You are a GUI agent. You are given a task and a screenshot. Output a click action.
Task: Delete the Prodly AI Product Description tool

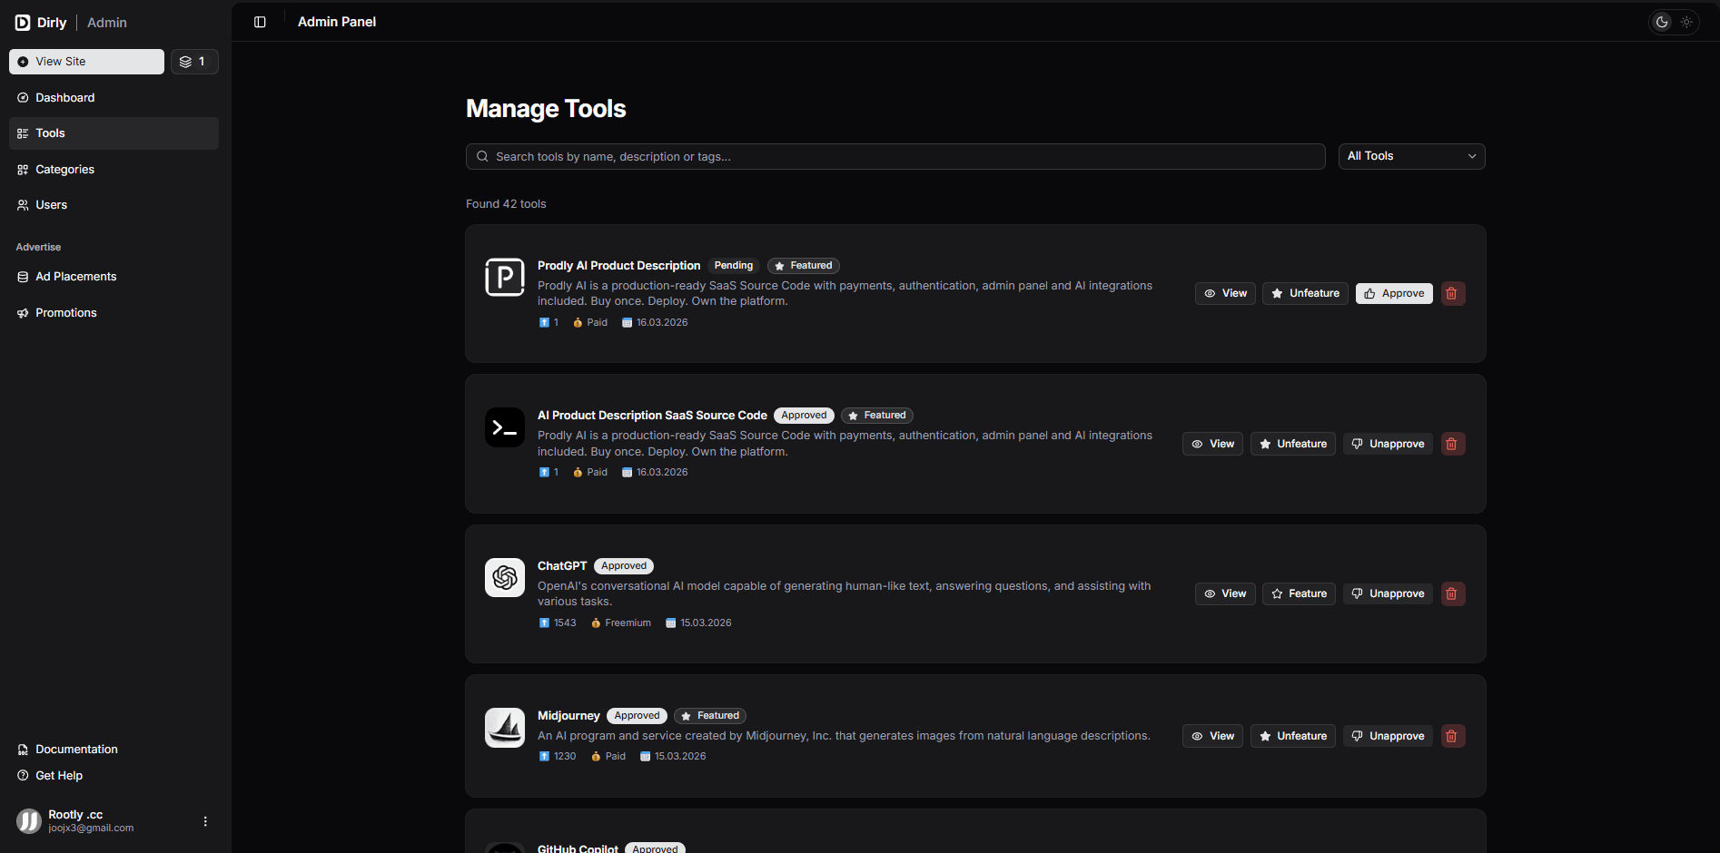click(1452, 293)
